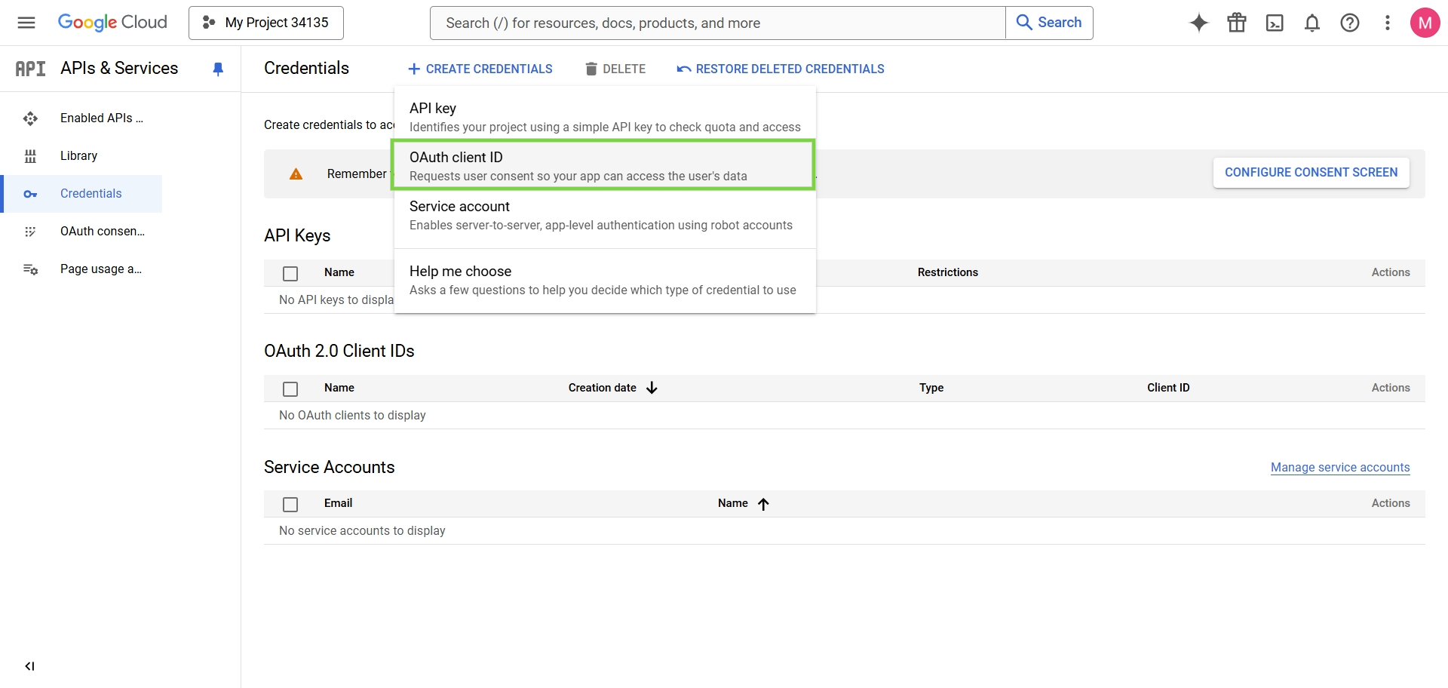Click the 'API Keys' section heading
The image size is (1448, 688).
(x=297, y=236)
